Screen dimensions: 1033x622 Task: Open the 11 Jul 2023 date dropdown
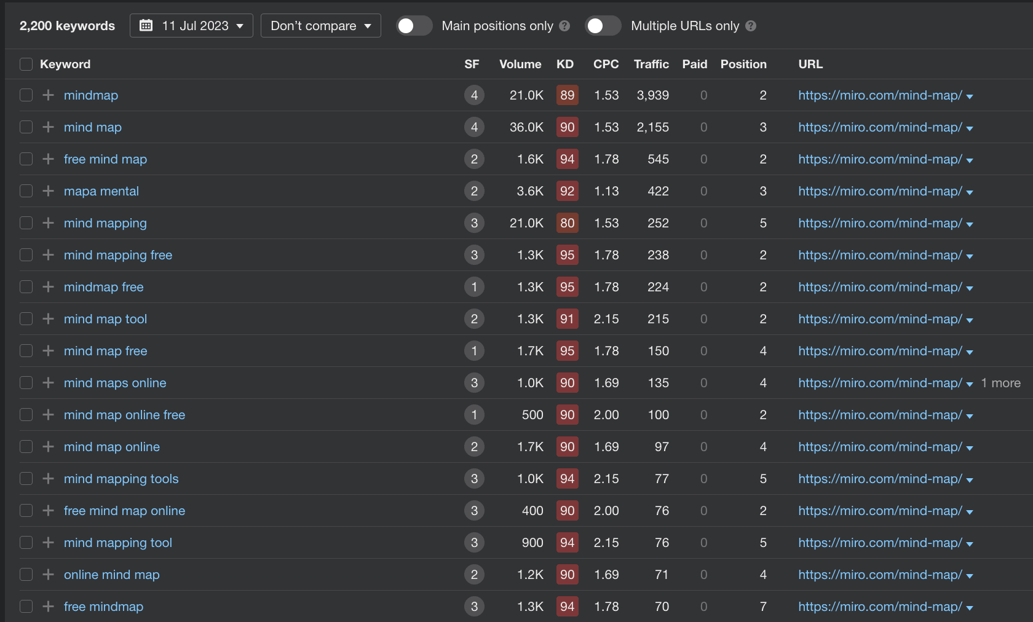(x=191, y=25)
